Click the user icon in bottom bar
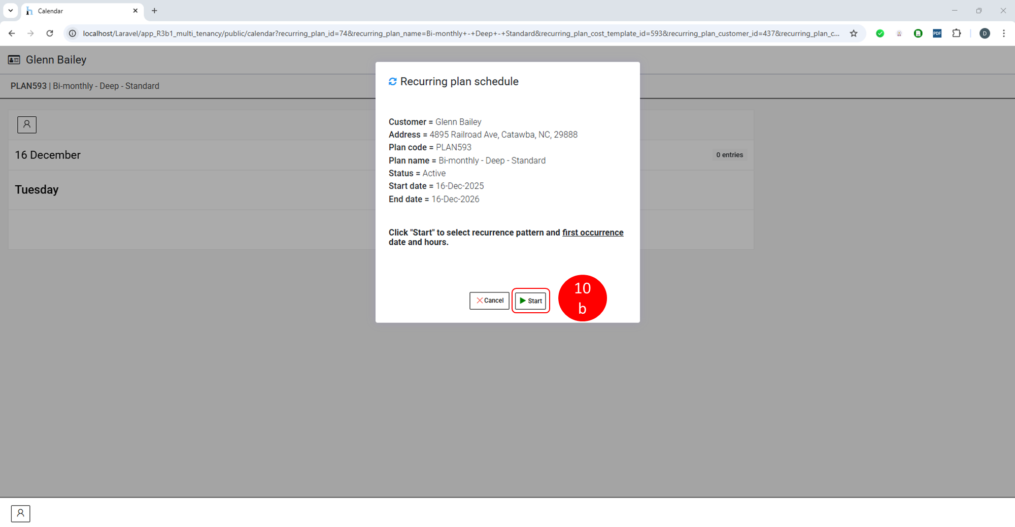 pyautogui.click(x=20, y=513)
